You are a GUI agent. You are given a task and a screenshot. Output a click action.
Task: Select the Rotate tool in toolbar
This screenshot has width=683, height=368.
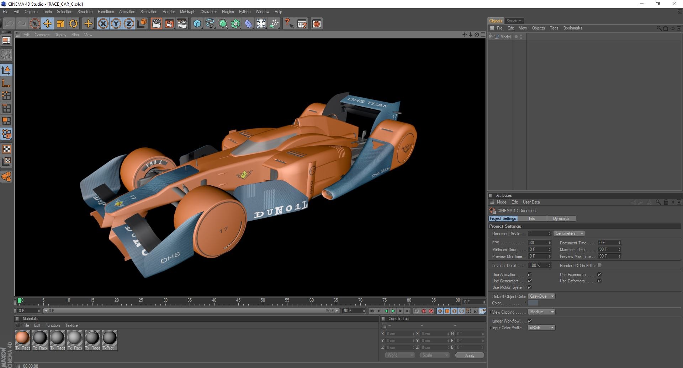73,24
